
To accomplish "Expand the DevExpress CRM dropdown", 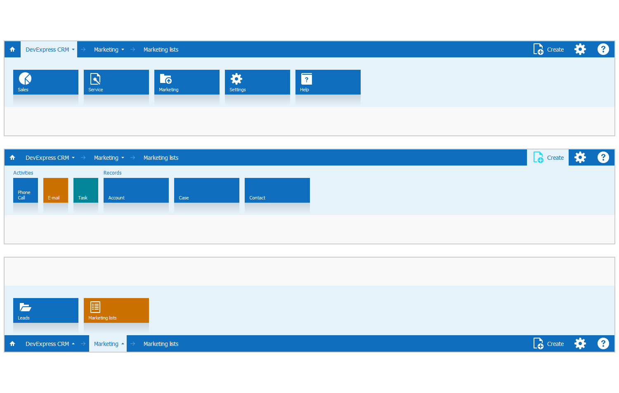I will 50,49.
